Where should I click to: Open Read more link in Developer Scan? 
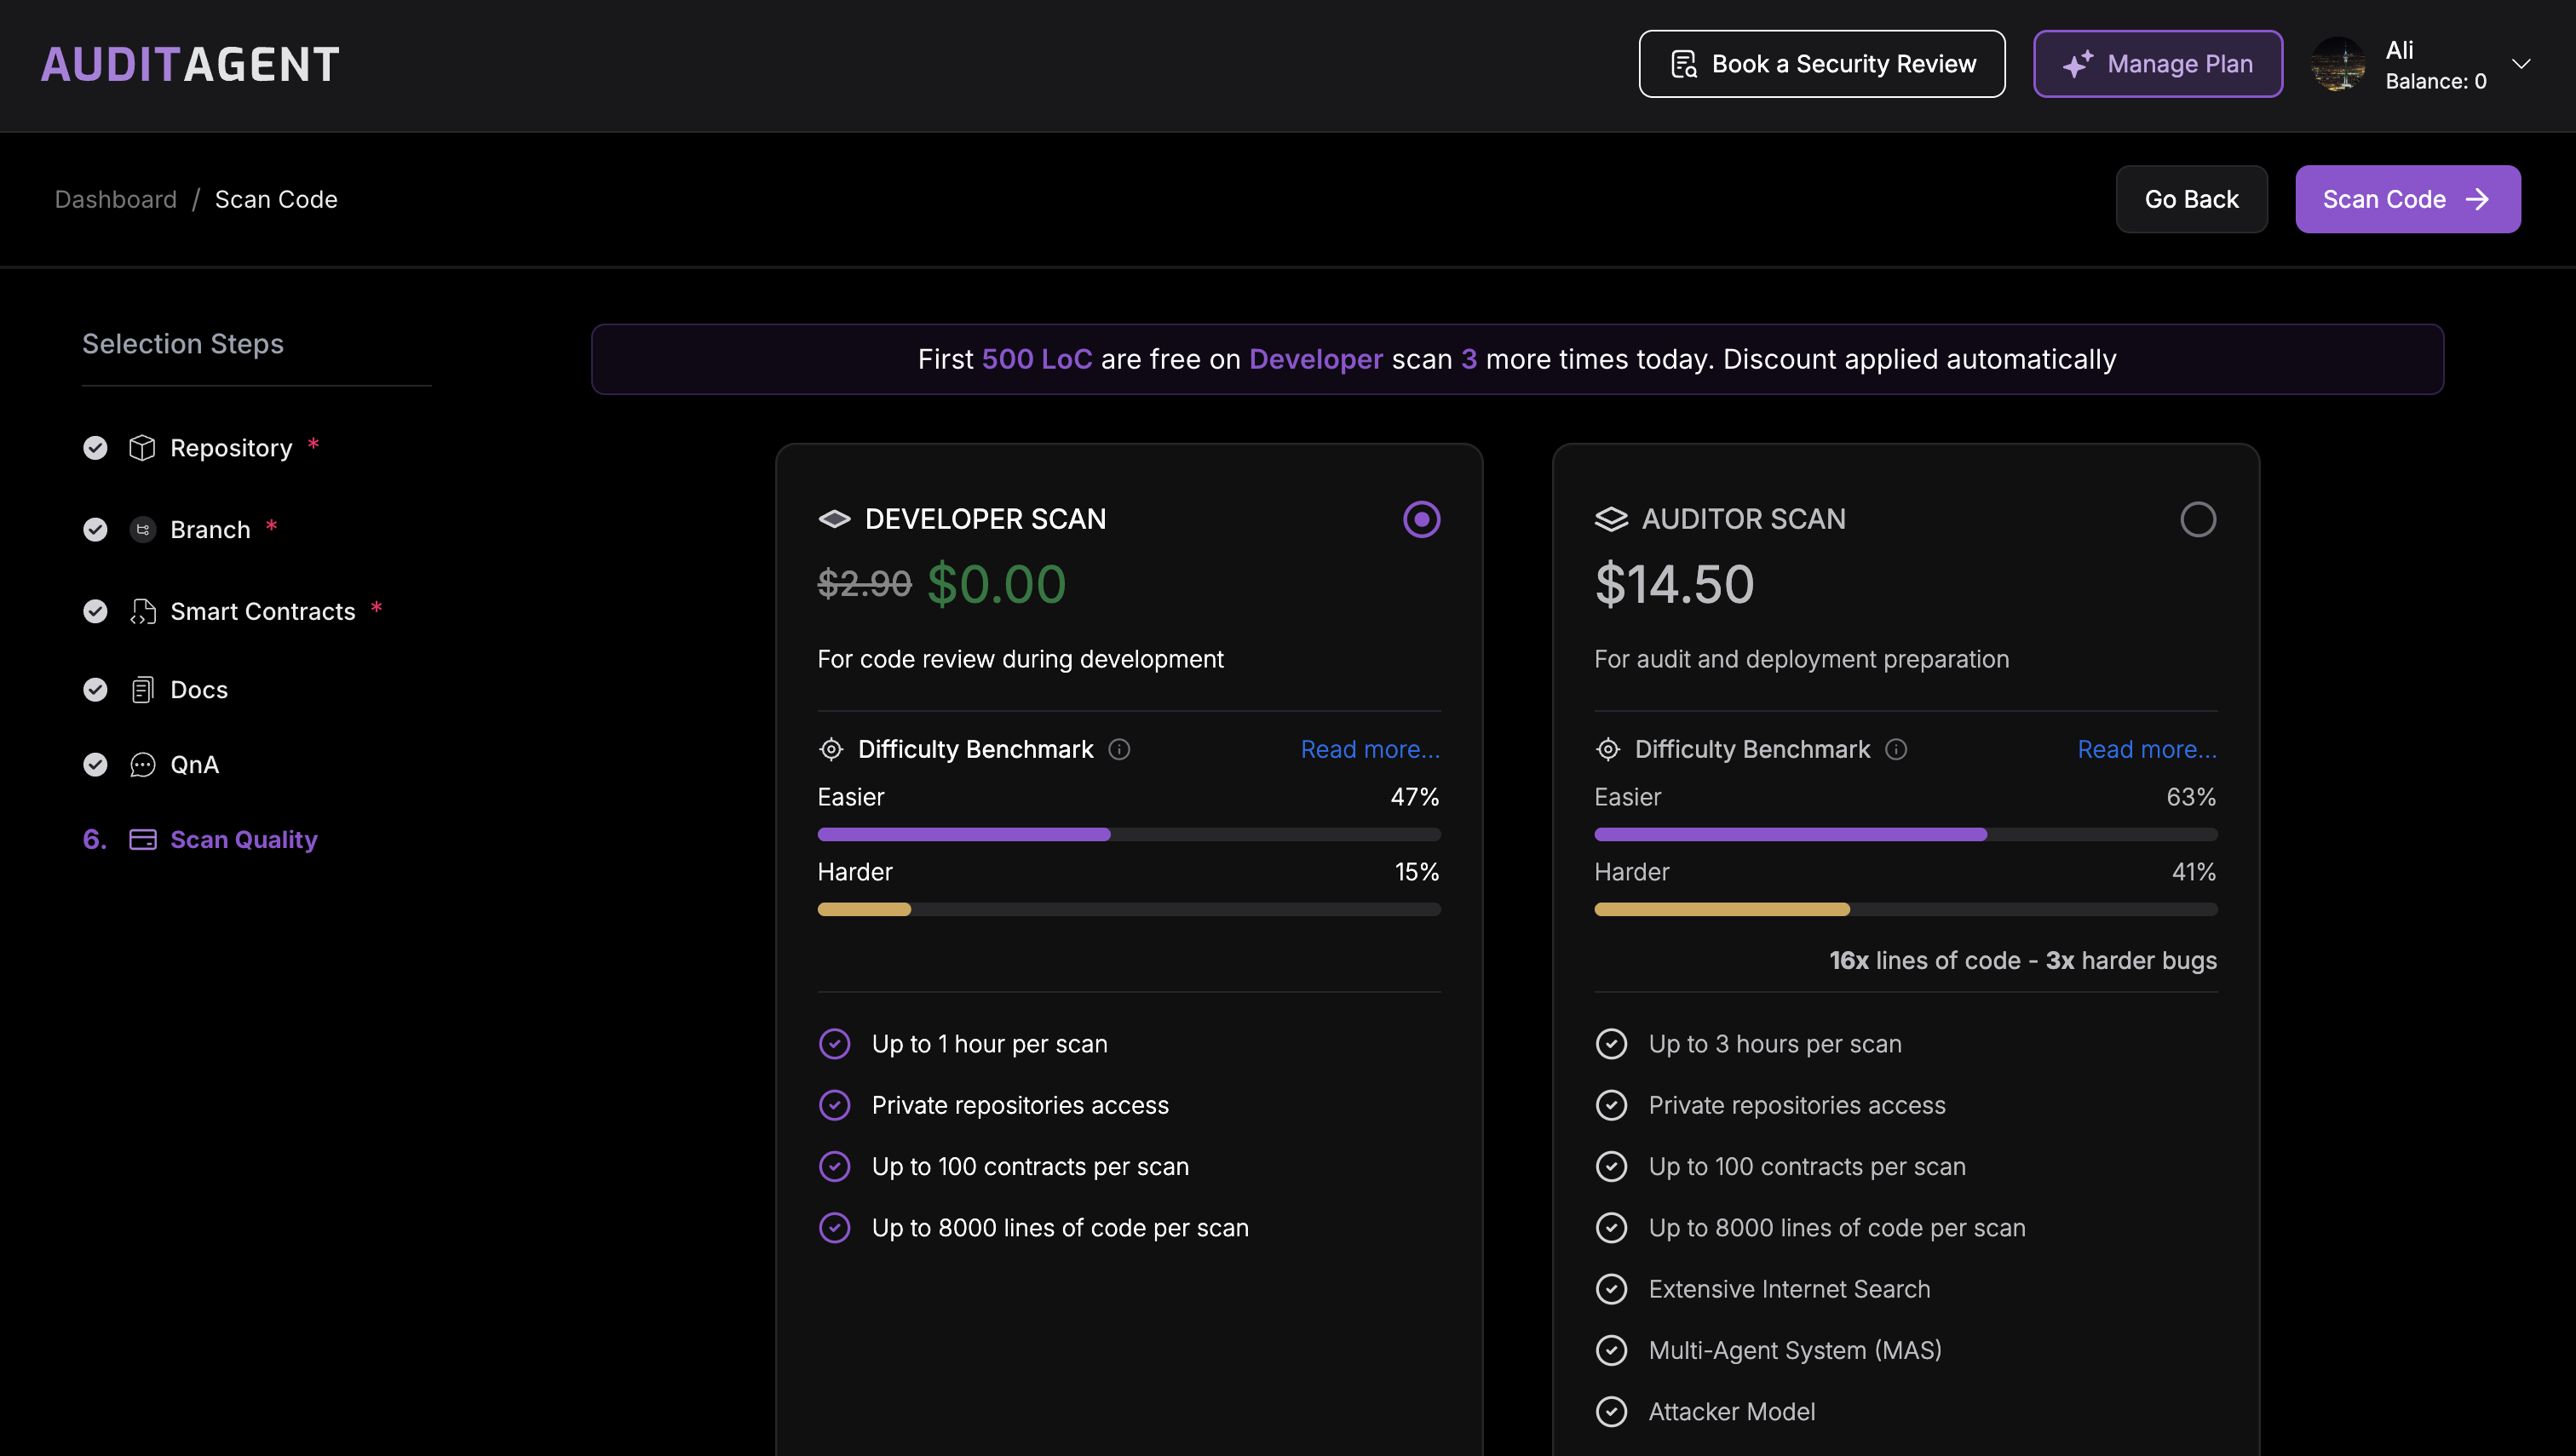tap(1370, 749)
